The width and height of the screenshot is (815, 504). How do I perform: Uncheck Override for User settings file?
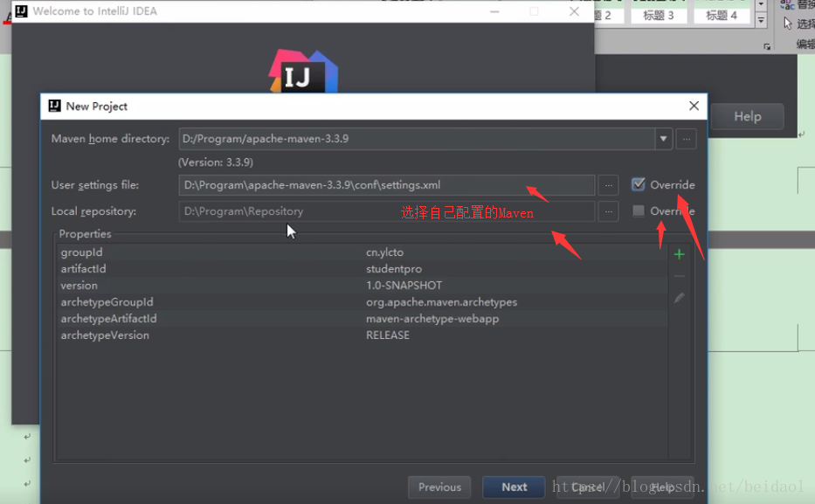coord(639,184)
